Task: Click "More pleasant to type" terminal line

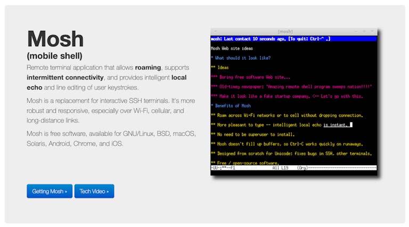Action: [282, 125]
